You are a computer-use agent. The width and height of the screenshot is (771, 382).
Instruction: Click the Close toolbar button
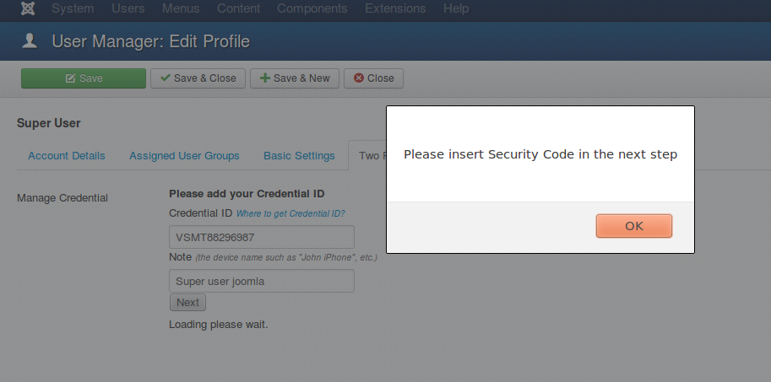point(374,78)
